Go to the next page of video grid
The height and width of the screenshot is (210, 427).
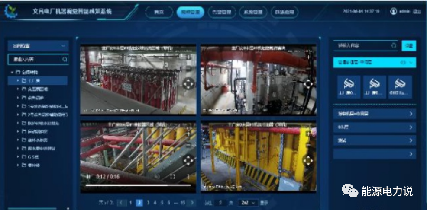pos(192,203)
